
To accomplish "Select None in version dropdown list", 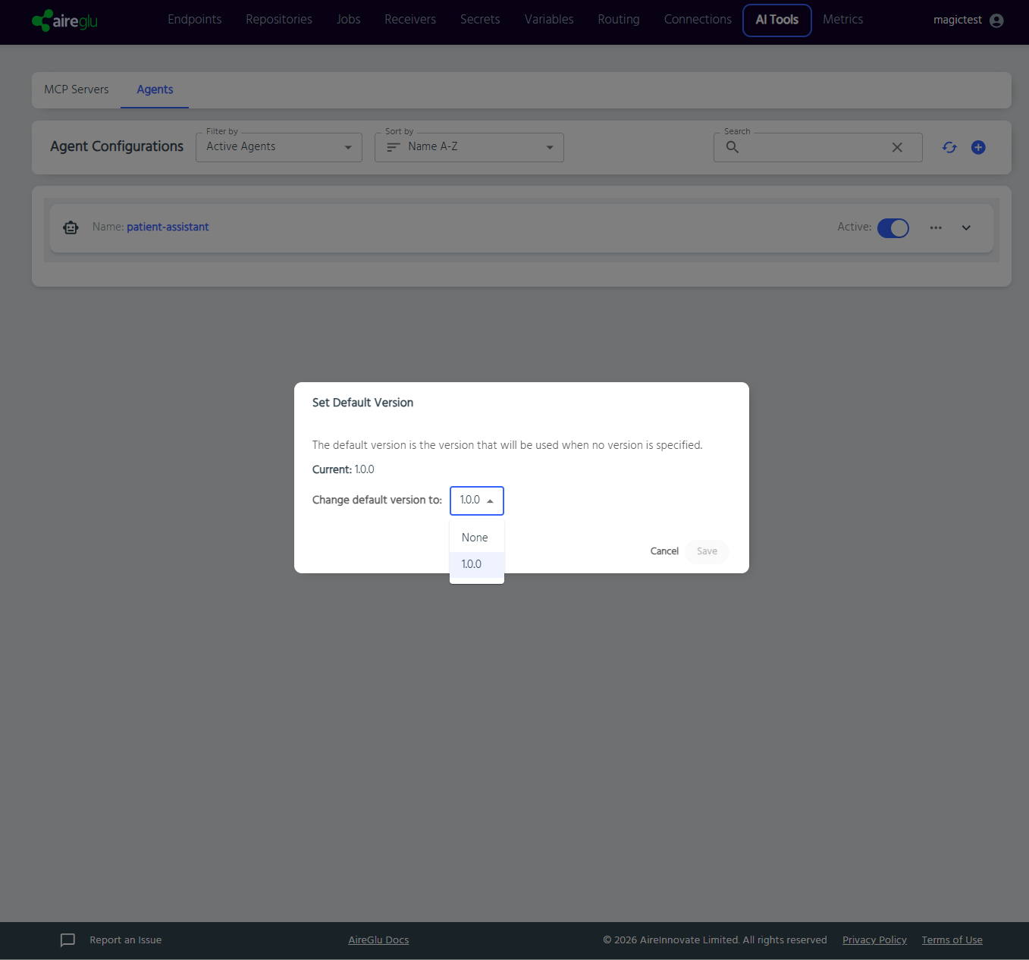I will pyautogui.click(x=477, y=538).
